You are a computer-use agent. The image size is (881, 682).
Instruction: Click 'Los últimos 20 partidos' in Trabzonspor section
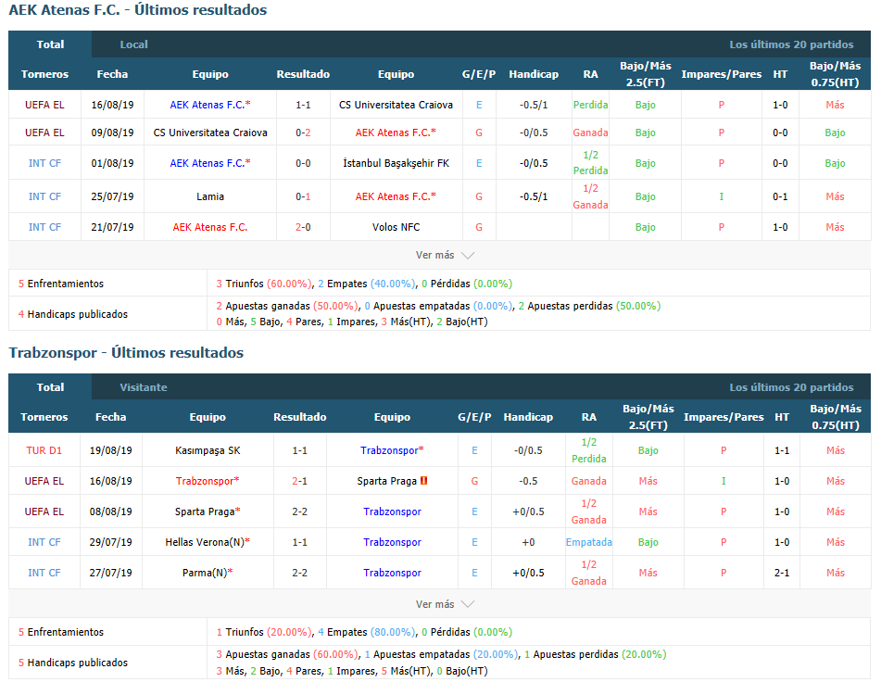(791, 387)
